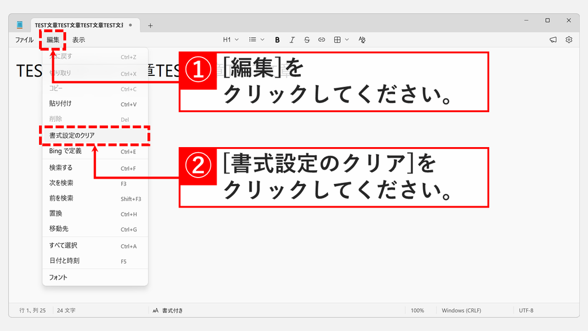Click the 行 1、列 25 position status
The height and width of the screenshot is (331, 588).
[32, 310]
